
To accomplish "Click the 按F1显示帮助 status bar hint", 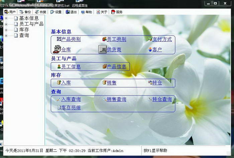I will tap(155, 151).
